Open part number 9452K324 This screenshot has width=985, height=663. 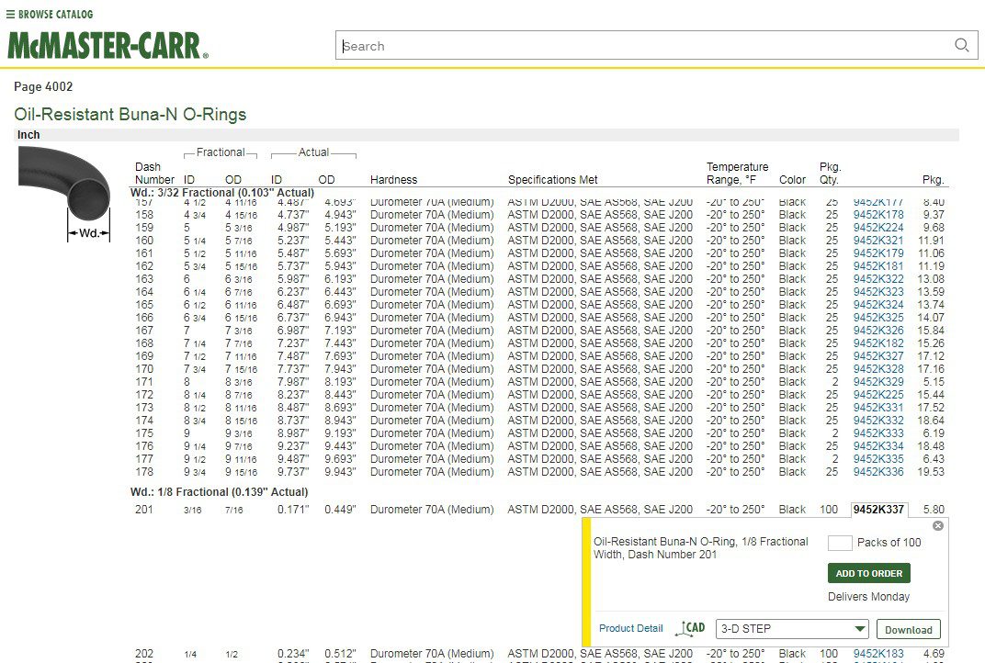click(878, 305)
